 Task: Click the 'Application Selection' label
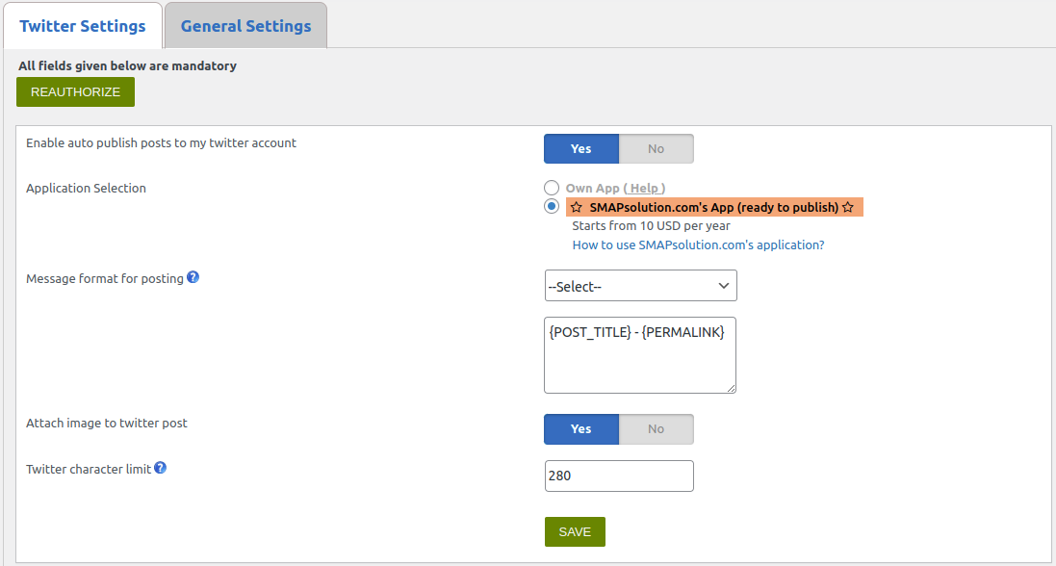coord(87,188)
